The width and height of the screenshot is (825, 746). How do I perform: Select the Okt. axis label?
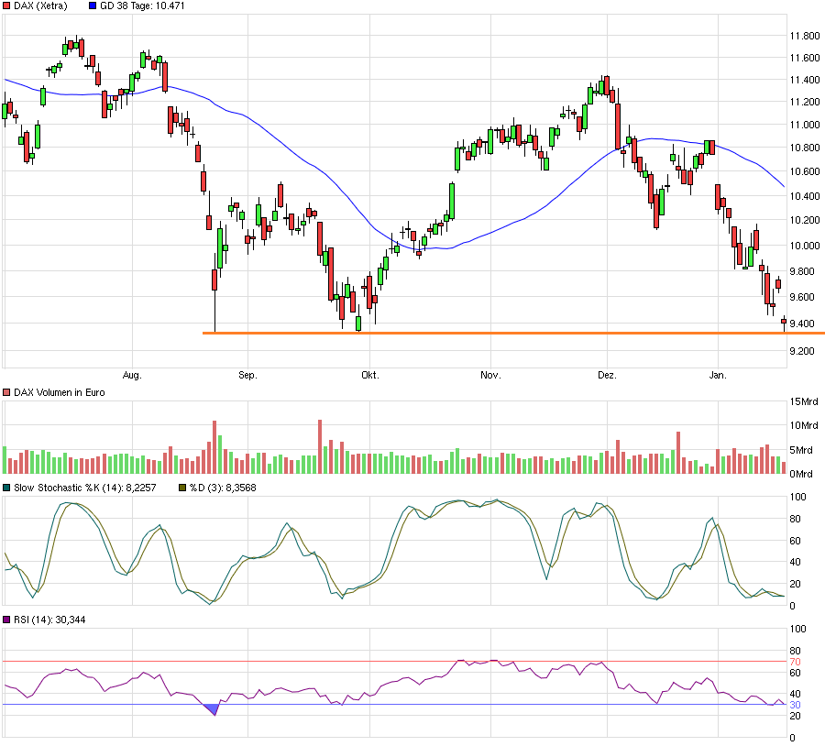[370, 375]
